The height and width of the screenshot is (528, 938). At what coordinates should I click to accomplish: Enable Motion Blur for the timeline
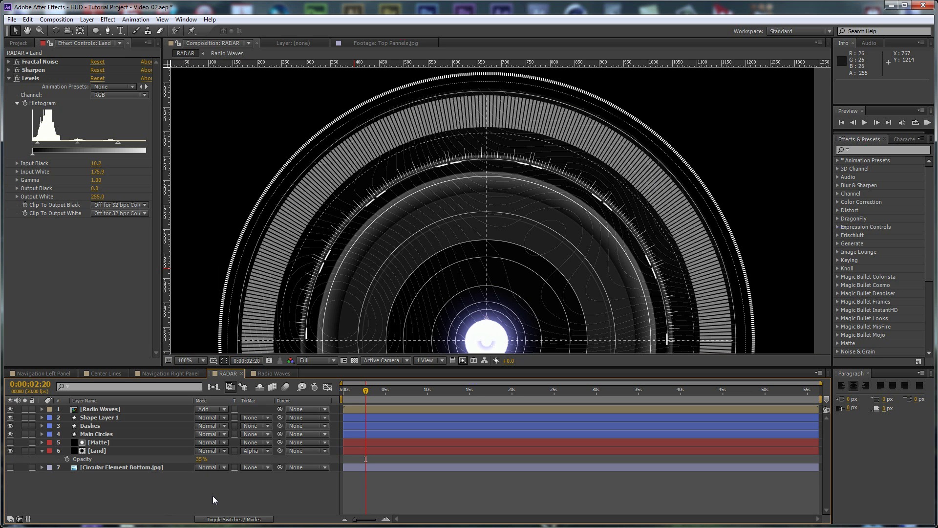tap(285, 387)
